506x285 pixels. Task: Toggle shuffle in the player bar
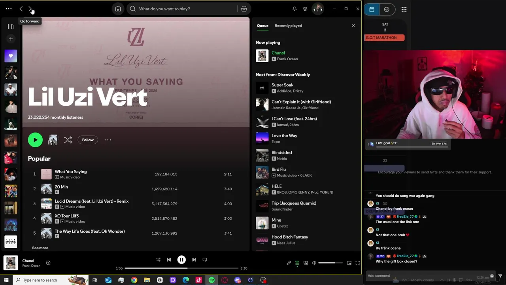pos(158,260)
